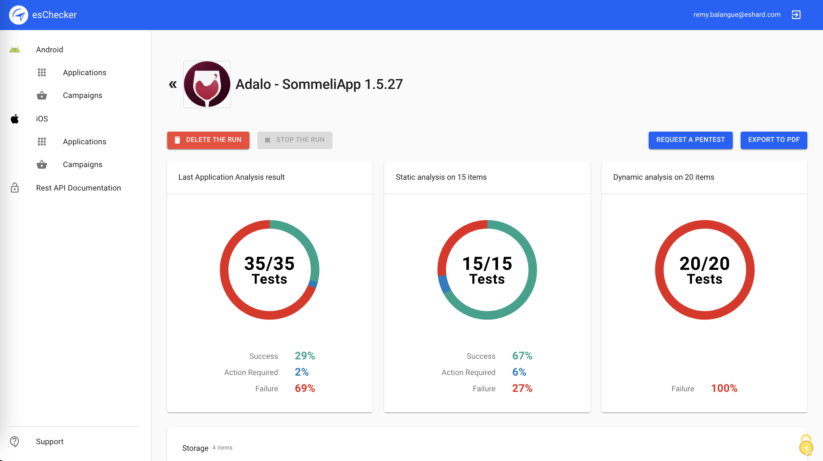Click the esChecker logo icon

click(19, 15)
